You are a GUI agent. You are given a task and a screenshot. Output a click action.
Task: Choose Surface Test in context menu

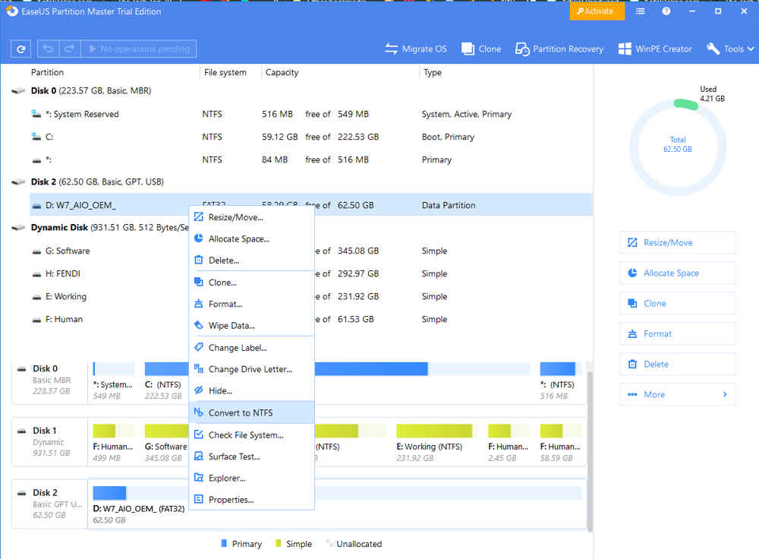pyautogui.click(x=252, y=456)
